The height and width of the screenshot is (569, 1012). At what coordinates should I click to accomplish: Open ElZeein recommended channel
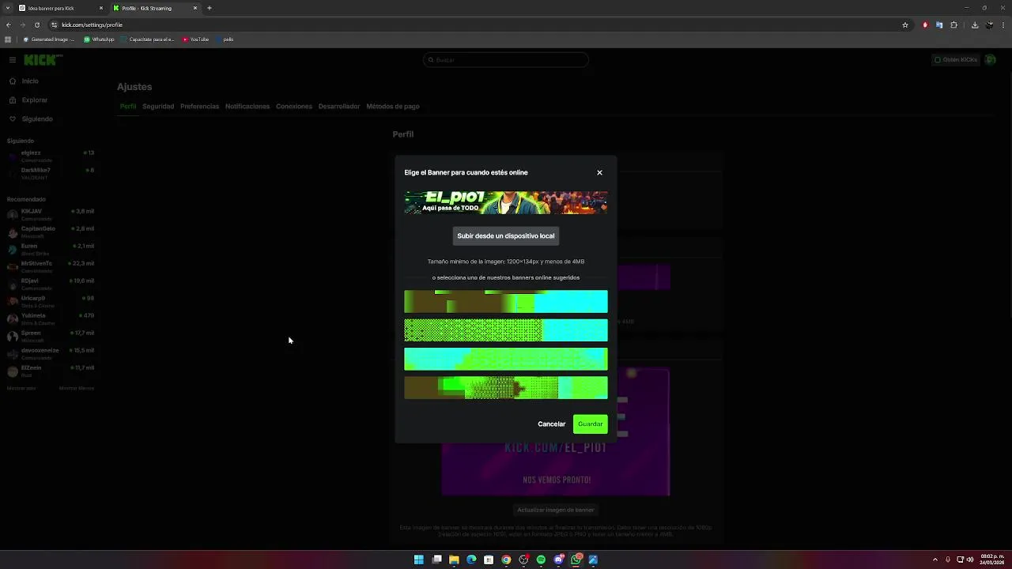click(x=51, y=371)
